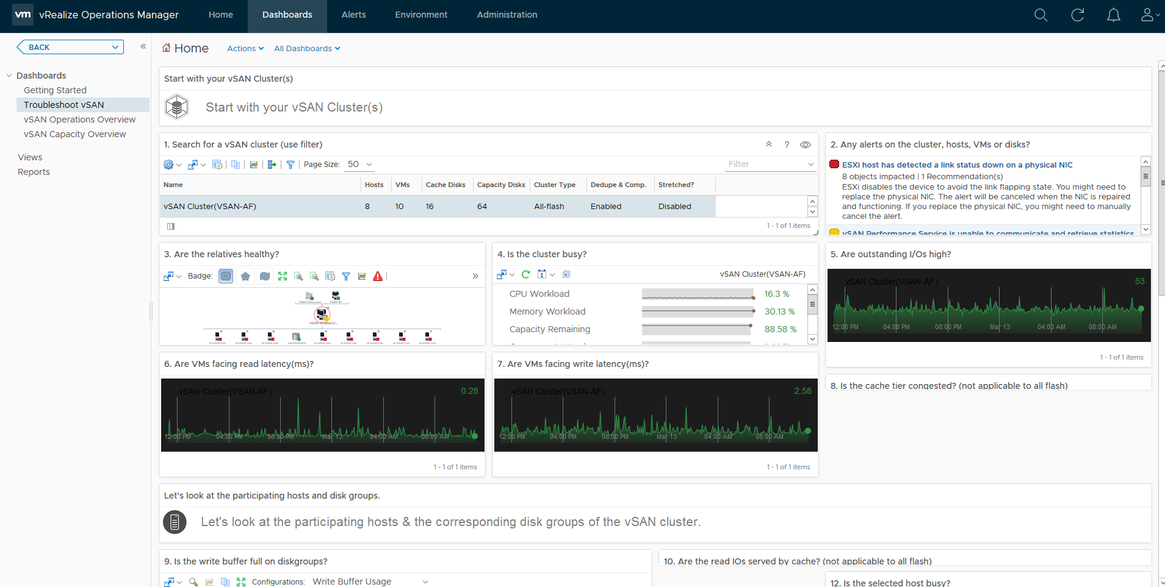Click Memory Workload sparkline bar

(698, 311)
